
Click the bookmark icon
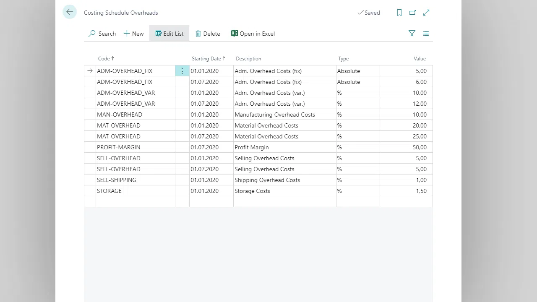coord(399,13)
